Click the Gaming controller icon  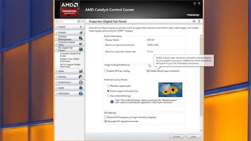[x=81, y=77]
